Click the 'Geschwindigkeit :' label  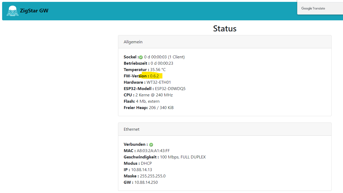pyautogui.click(x=141, y=157)
